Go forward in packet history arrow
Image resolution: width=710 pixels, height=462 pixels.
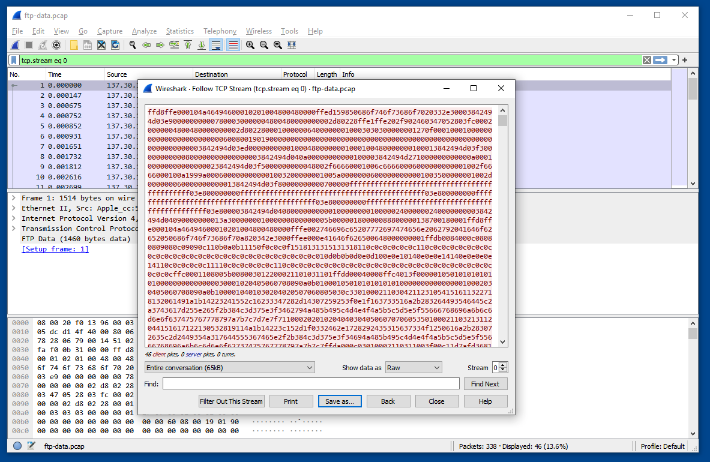160,45
